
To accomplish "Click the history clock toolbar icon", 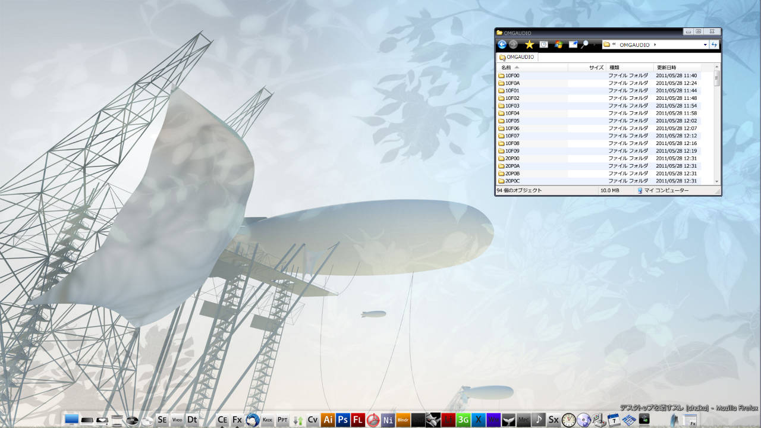I will [x=543, y=45].
